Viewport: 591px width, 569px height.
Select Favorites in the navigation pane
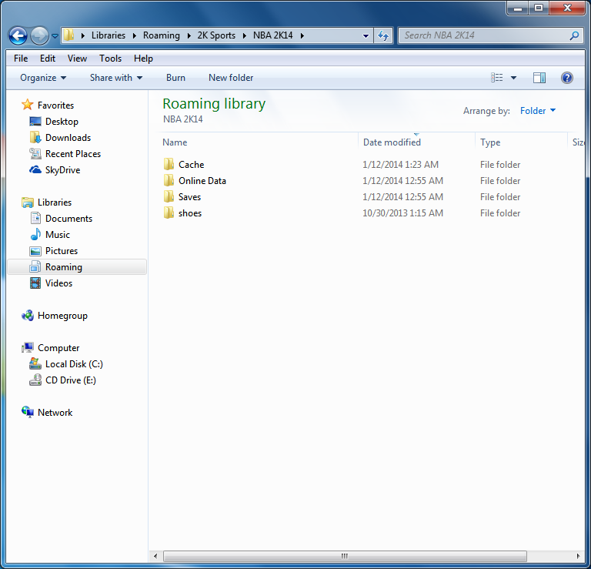55,105
